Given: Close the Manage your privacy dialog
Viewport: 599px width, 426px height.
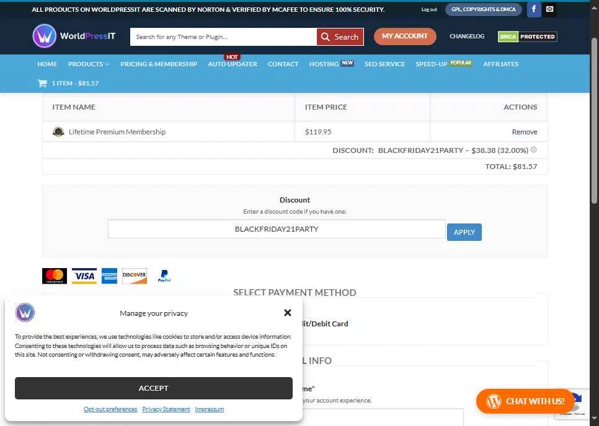Looking at the screenshot, I should [288, 313].
